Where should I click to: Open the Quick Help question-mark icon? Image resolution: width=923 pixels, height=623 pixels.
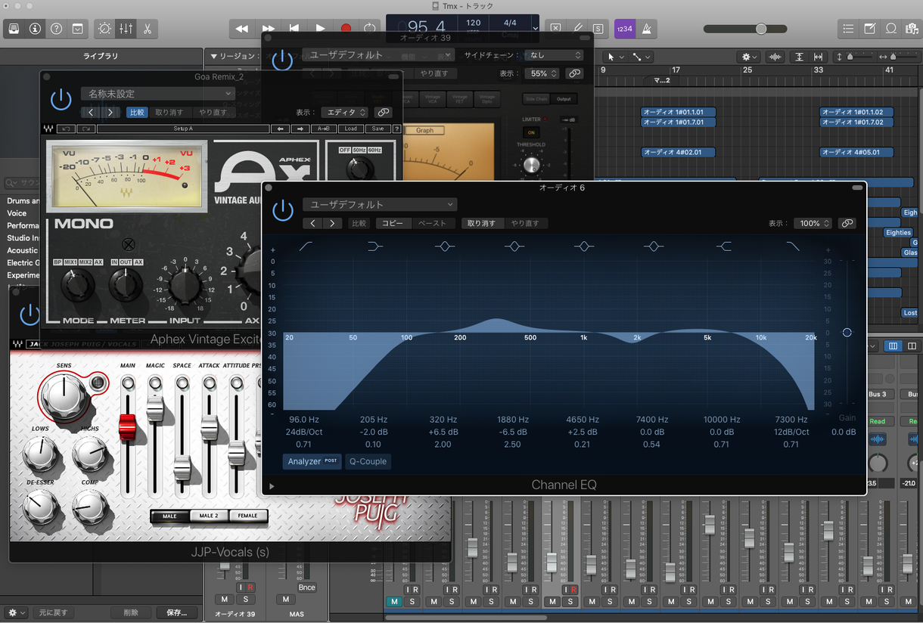pyautogui.click(x=56, y=29)
